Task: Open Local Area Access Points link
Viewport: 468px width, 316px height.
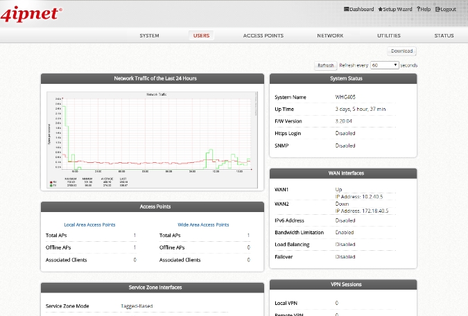Action: pos(89,225)
